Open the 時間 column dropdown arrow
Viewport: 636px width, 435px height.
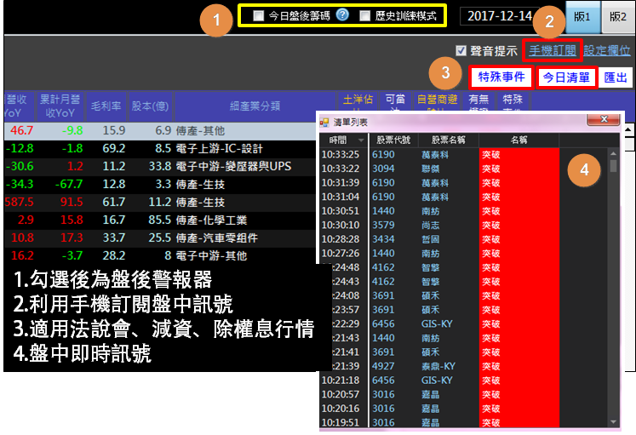pos(361,140)
